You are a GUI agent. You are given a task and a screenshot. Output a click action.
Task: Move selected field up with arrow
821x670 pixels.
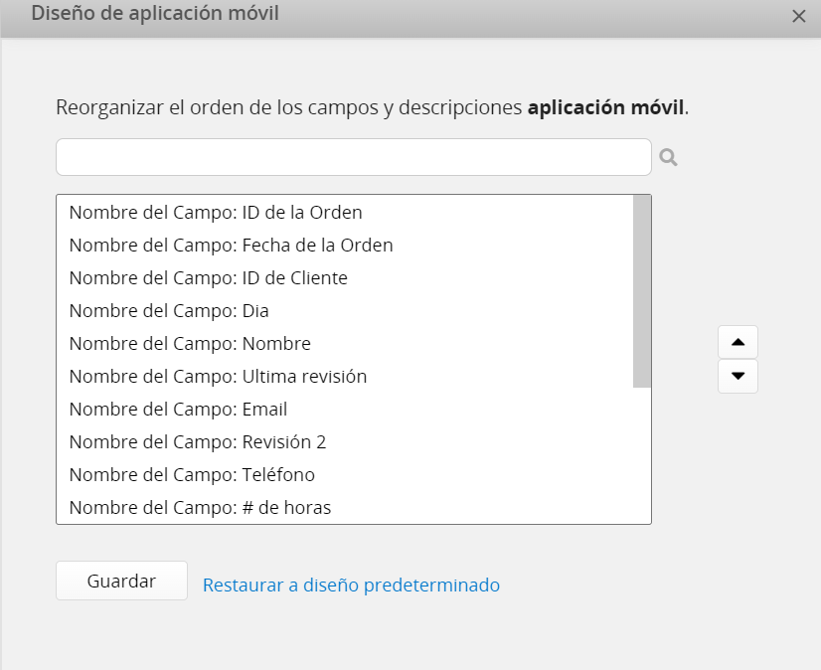738,342
